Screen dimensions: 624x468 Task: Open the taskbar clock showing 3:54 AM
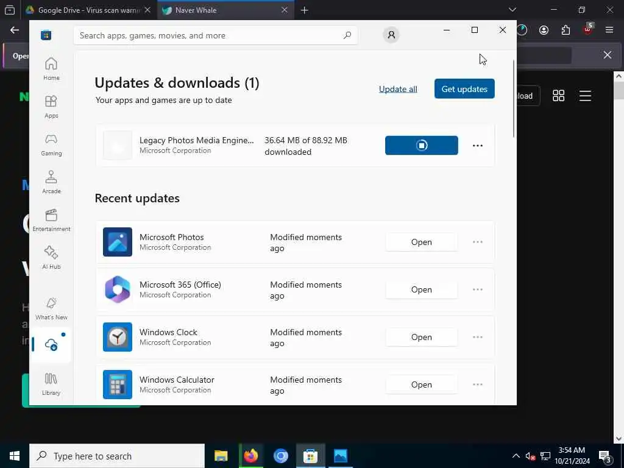coord(572,456)
